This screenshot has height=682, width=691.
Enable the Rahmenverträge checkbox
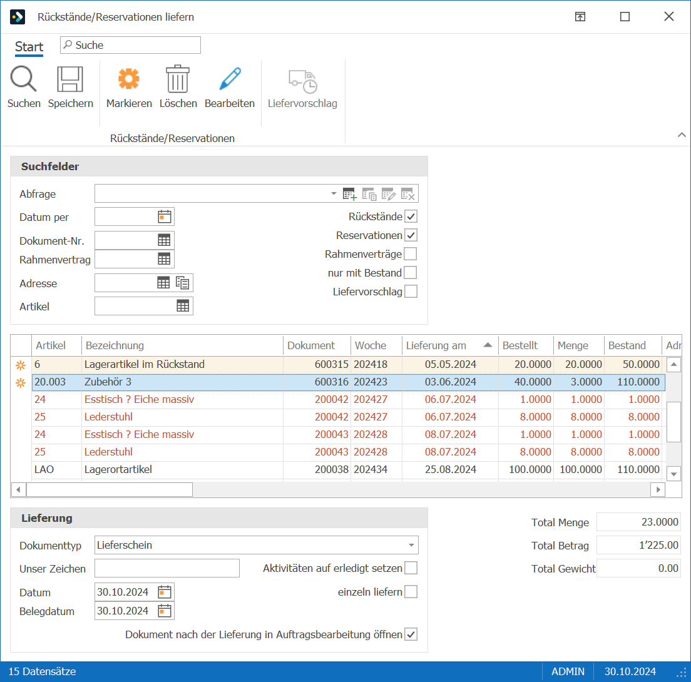pos(411,254)
